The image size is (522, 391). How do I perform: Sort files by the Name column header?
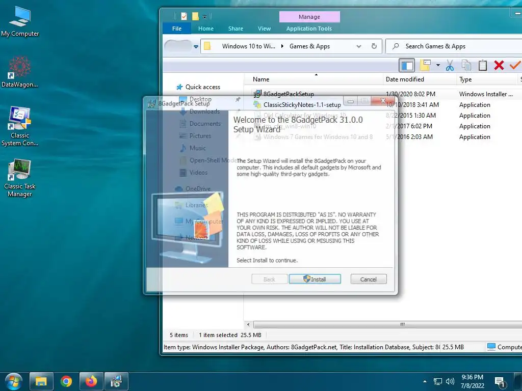(x=314, y=79)
